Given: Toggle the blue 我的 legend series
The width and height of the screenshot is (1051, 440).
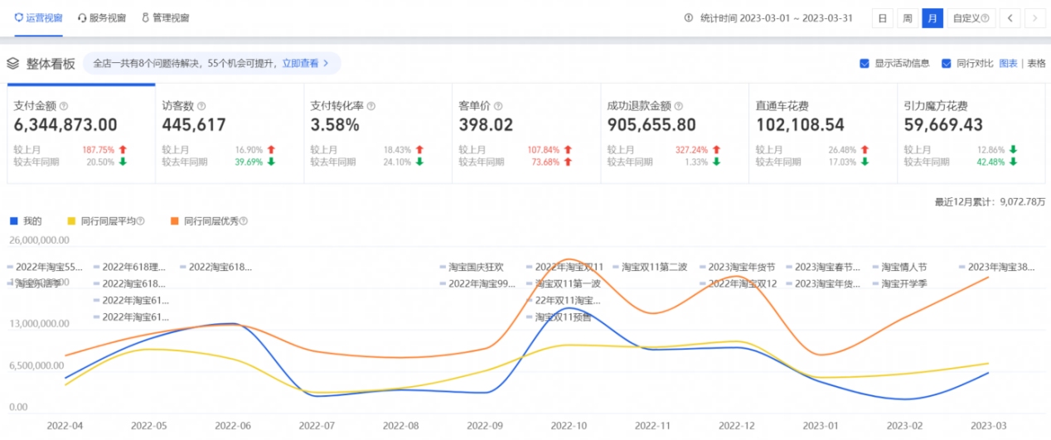Looking at the screenshot, I should pyautogui.click(x=13, y=221).
